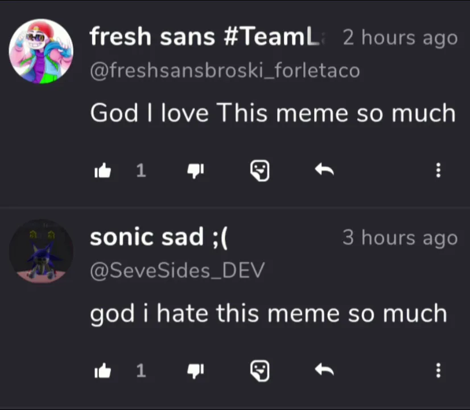The image size is (470, 410).
Task: Select the "God I love This meme so much" text
Action: tap(273, 113)
